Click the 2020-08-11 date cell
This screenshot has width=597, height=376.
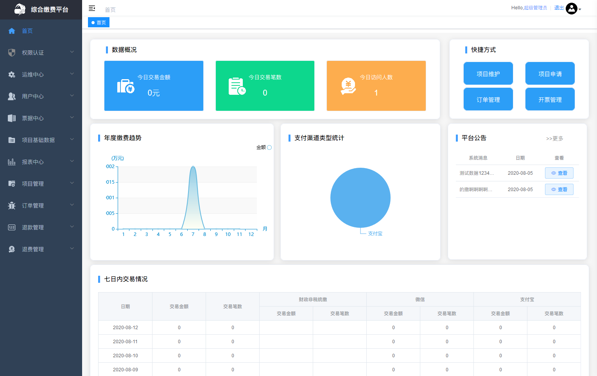tap(125, 342)
